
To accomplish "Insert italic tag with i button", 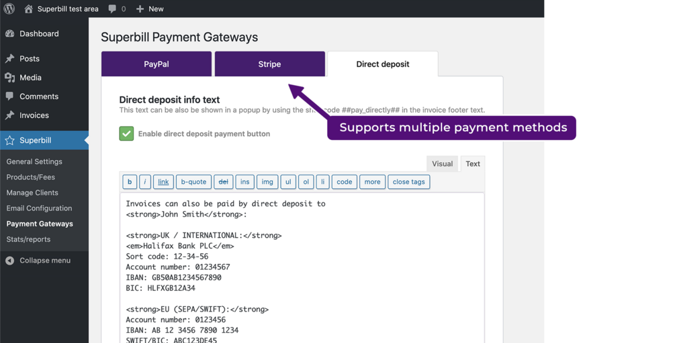I will click(x=145, y=182).
